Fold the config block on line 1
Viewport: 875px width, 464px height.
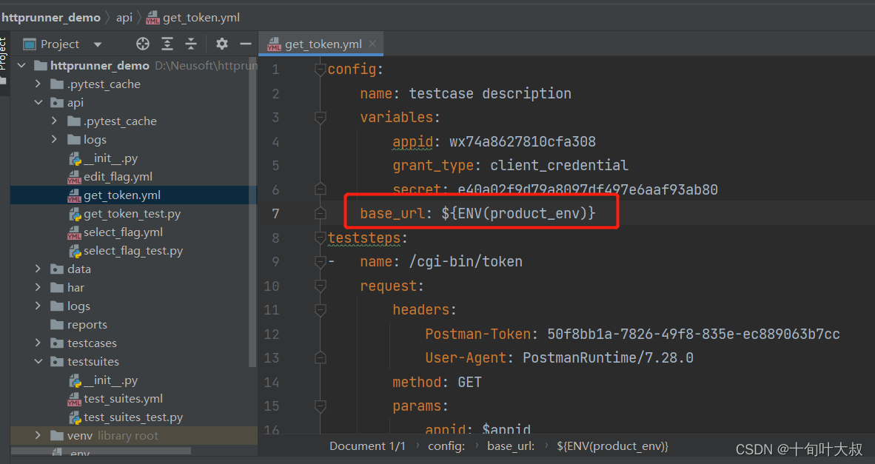321,69
